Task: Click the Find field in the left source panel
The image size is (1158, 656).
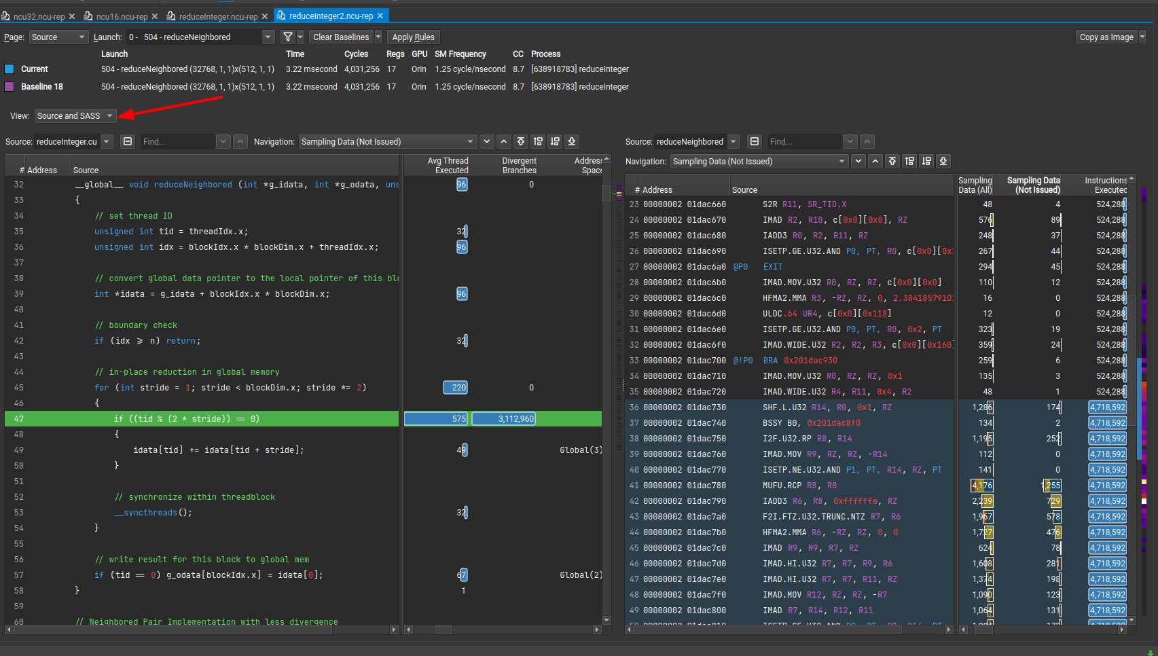Action: tap(177, 141)
